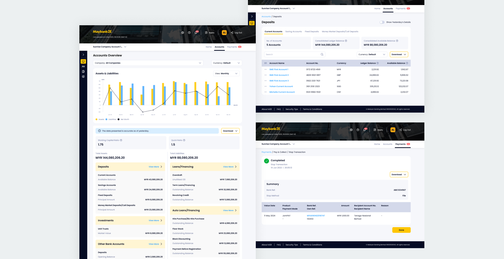Click the black Net Worth legend swatch
The height and width of the screenshot is (259, 504).
click(x=118, y=119)
